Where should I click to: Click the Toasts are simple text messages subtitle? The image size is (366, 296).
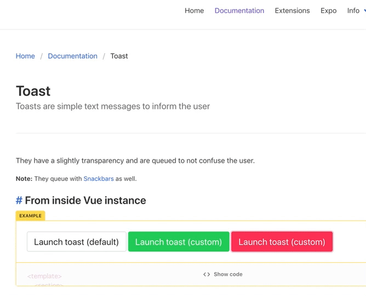113,106
